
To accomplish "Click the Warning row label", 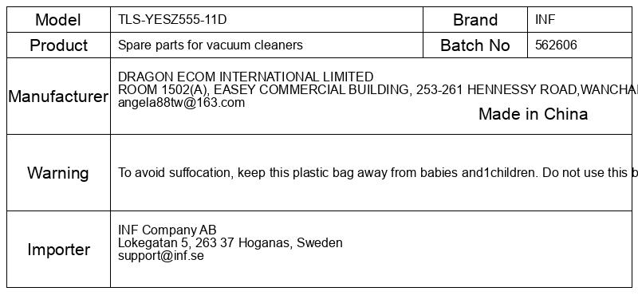I will (x=58, y=173).
